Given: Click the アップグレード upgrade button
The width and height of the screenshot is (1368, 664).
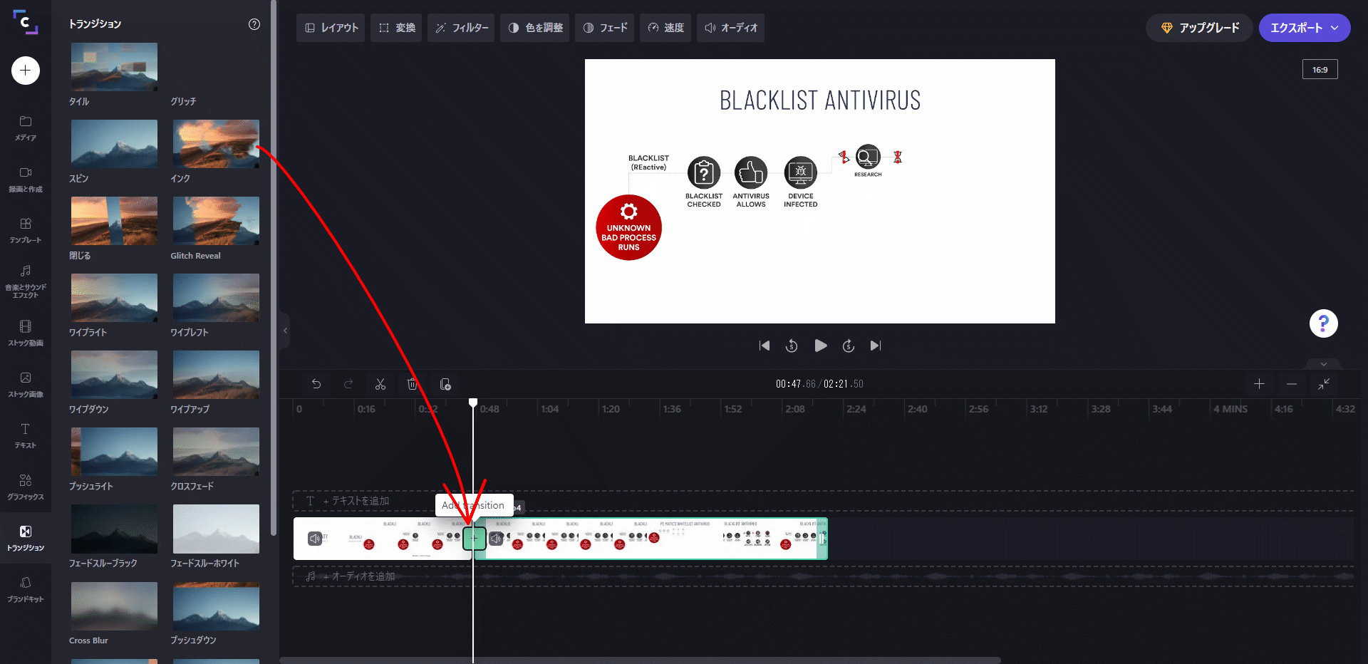Looking at the screenshot, I should point(1198,28).
